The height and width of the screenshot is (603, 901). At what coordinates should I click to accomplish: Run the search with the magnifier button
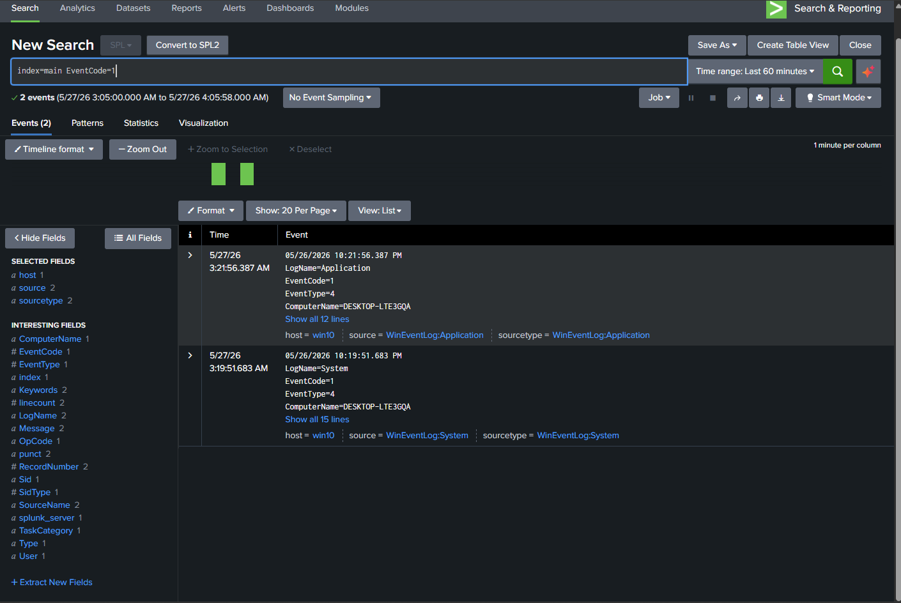pyautogui.click(x=837, y=72)
